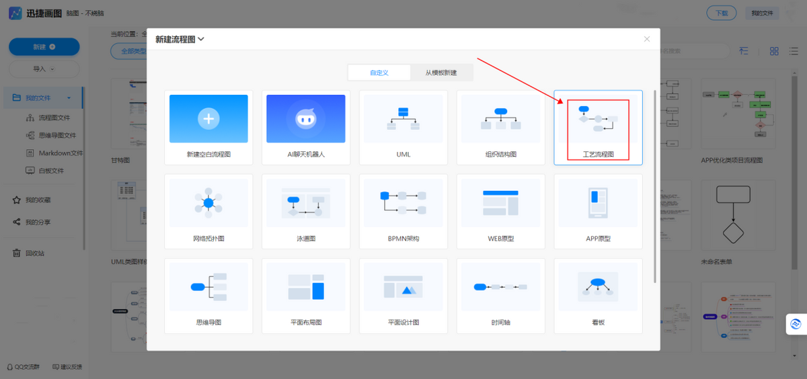Screen dimensions: 807x379
Task: Switch to grid view icon
Action: pyautogui.click(x=774, y=51)
